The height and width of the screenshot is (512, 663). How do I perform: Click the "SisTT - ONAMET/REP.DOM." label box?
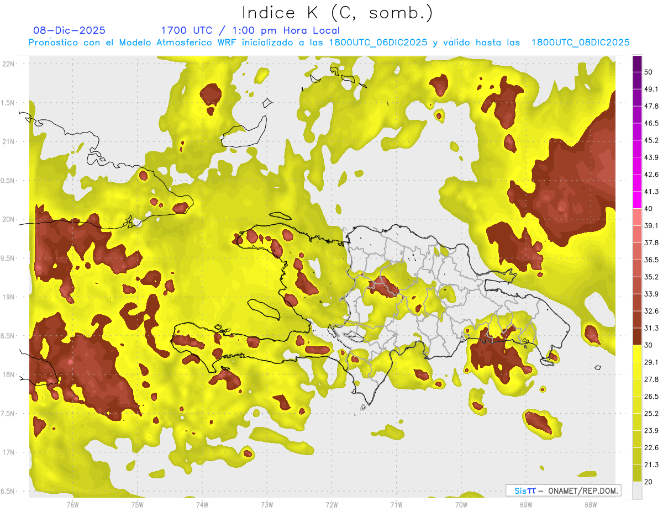[563, 490]
